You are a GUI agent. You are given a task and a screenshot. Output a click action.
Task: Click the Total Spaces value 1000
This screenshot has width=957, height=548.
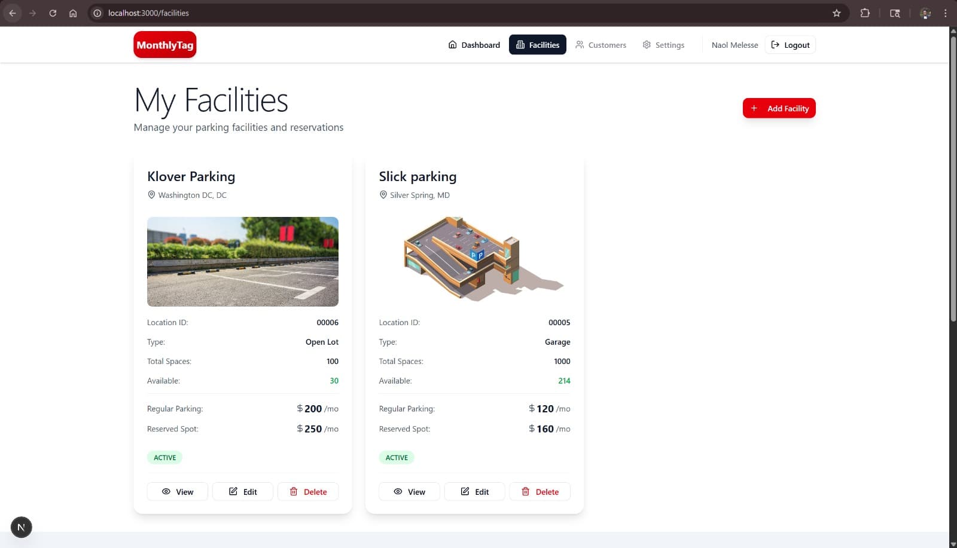[562, 362]
